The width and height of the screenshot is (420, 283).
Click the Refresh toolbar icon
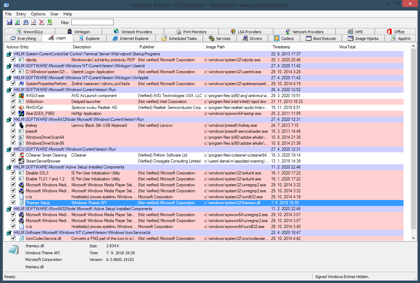coord(18,22)
